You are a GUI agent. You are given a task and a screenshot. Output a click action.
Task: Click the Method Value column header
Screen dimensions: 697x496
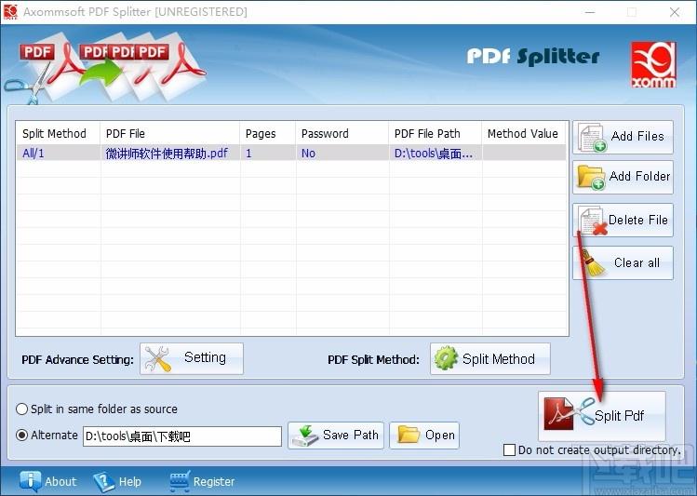[x=524, y=133]
